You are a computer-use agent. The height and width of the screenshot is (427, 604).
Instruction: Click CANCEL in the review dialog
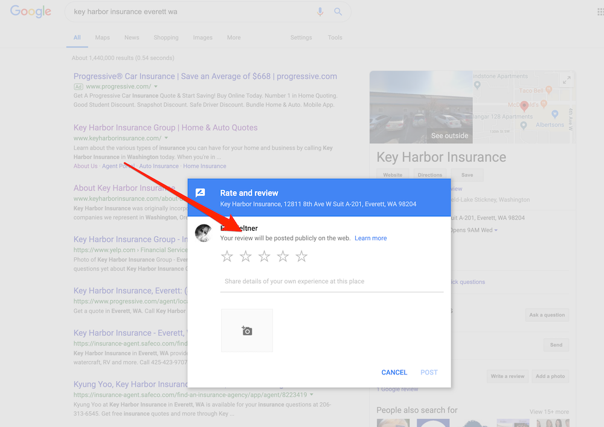pos(394,372)
